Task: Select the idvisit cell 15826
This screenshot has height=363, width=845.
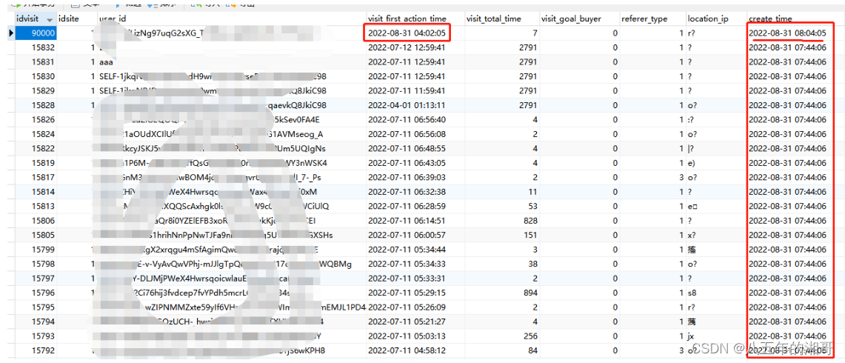Action: (x=35, y=119)
